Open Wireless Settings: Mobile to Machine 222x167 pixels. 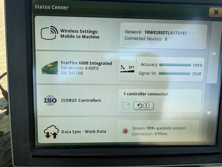pos(80,34)
